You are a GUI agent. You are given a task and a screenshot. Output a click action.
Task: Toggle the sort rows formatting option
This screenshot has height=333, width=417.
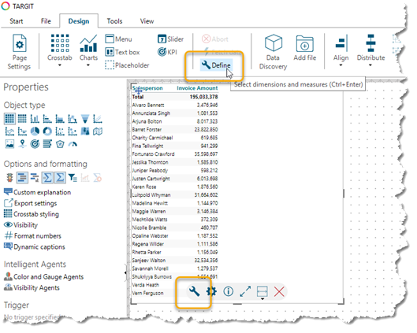[35, 178]
